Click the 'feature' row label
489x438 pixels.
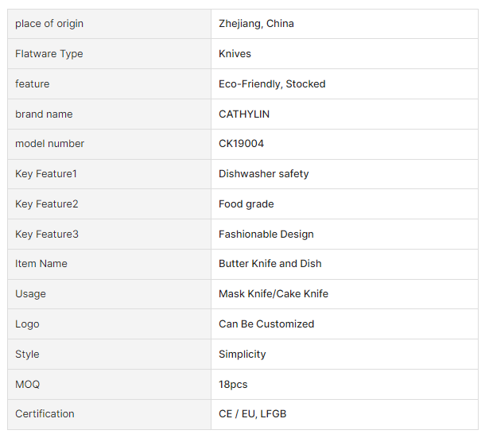[33, 84]
